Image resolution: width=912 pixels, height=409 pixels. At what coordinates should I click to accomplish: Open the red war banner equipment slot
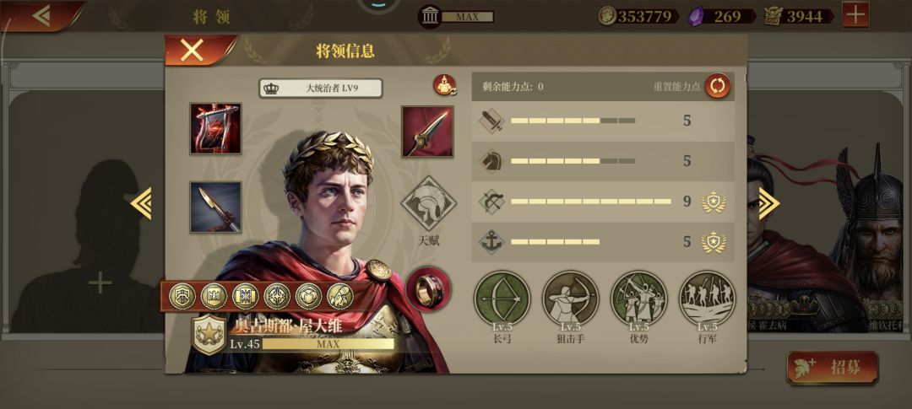tap(215, 128)
